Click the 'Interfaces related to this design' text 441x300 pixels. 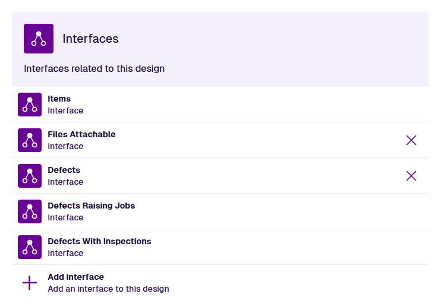click(94, 69)
